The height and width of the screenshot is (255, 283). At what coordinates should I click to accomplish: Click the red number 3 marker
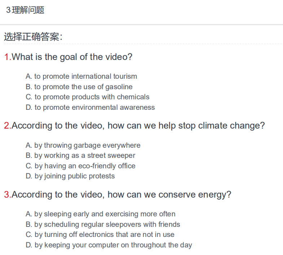(x=8, y=194)
